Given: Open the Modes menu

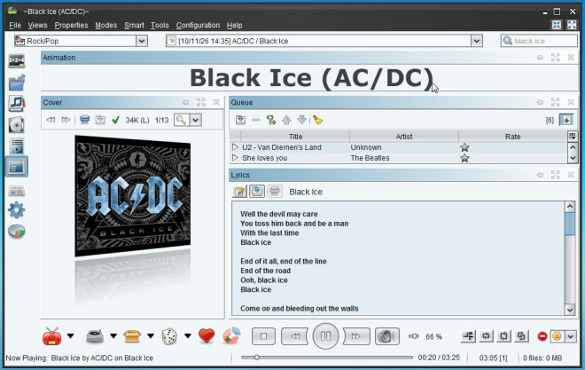Looking at the screenshot, I should tap(106, 25).
